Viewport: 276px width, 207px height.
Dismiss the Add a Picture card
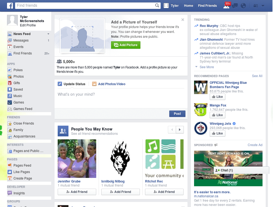coord(183,20)
